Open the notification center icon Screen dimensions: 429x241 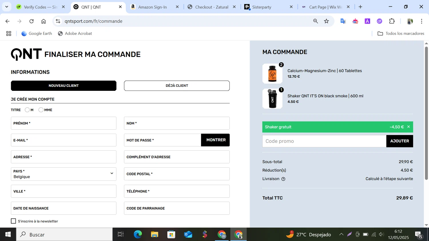point(419,235)
